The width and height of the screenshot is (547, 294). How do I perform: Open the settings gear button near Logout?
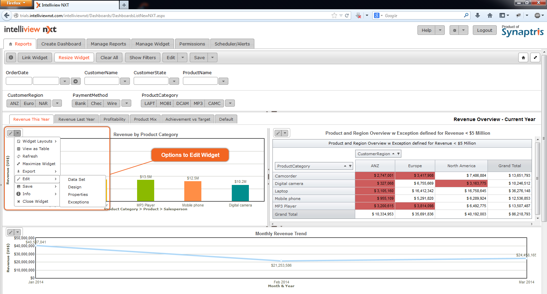point(455,30)
